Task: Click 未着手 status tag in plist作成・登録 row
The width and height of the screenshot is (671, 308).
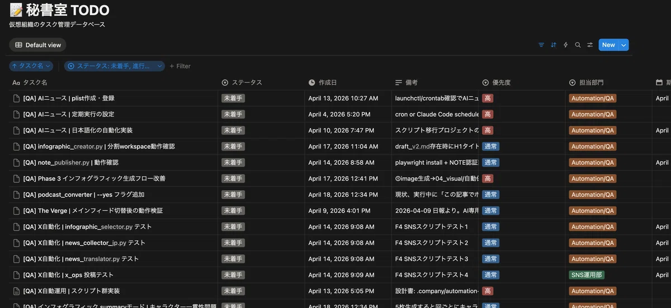Action: pyautogui.click(x=233, y=98)
